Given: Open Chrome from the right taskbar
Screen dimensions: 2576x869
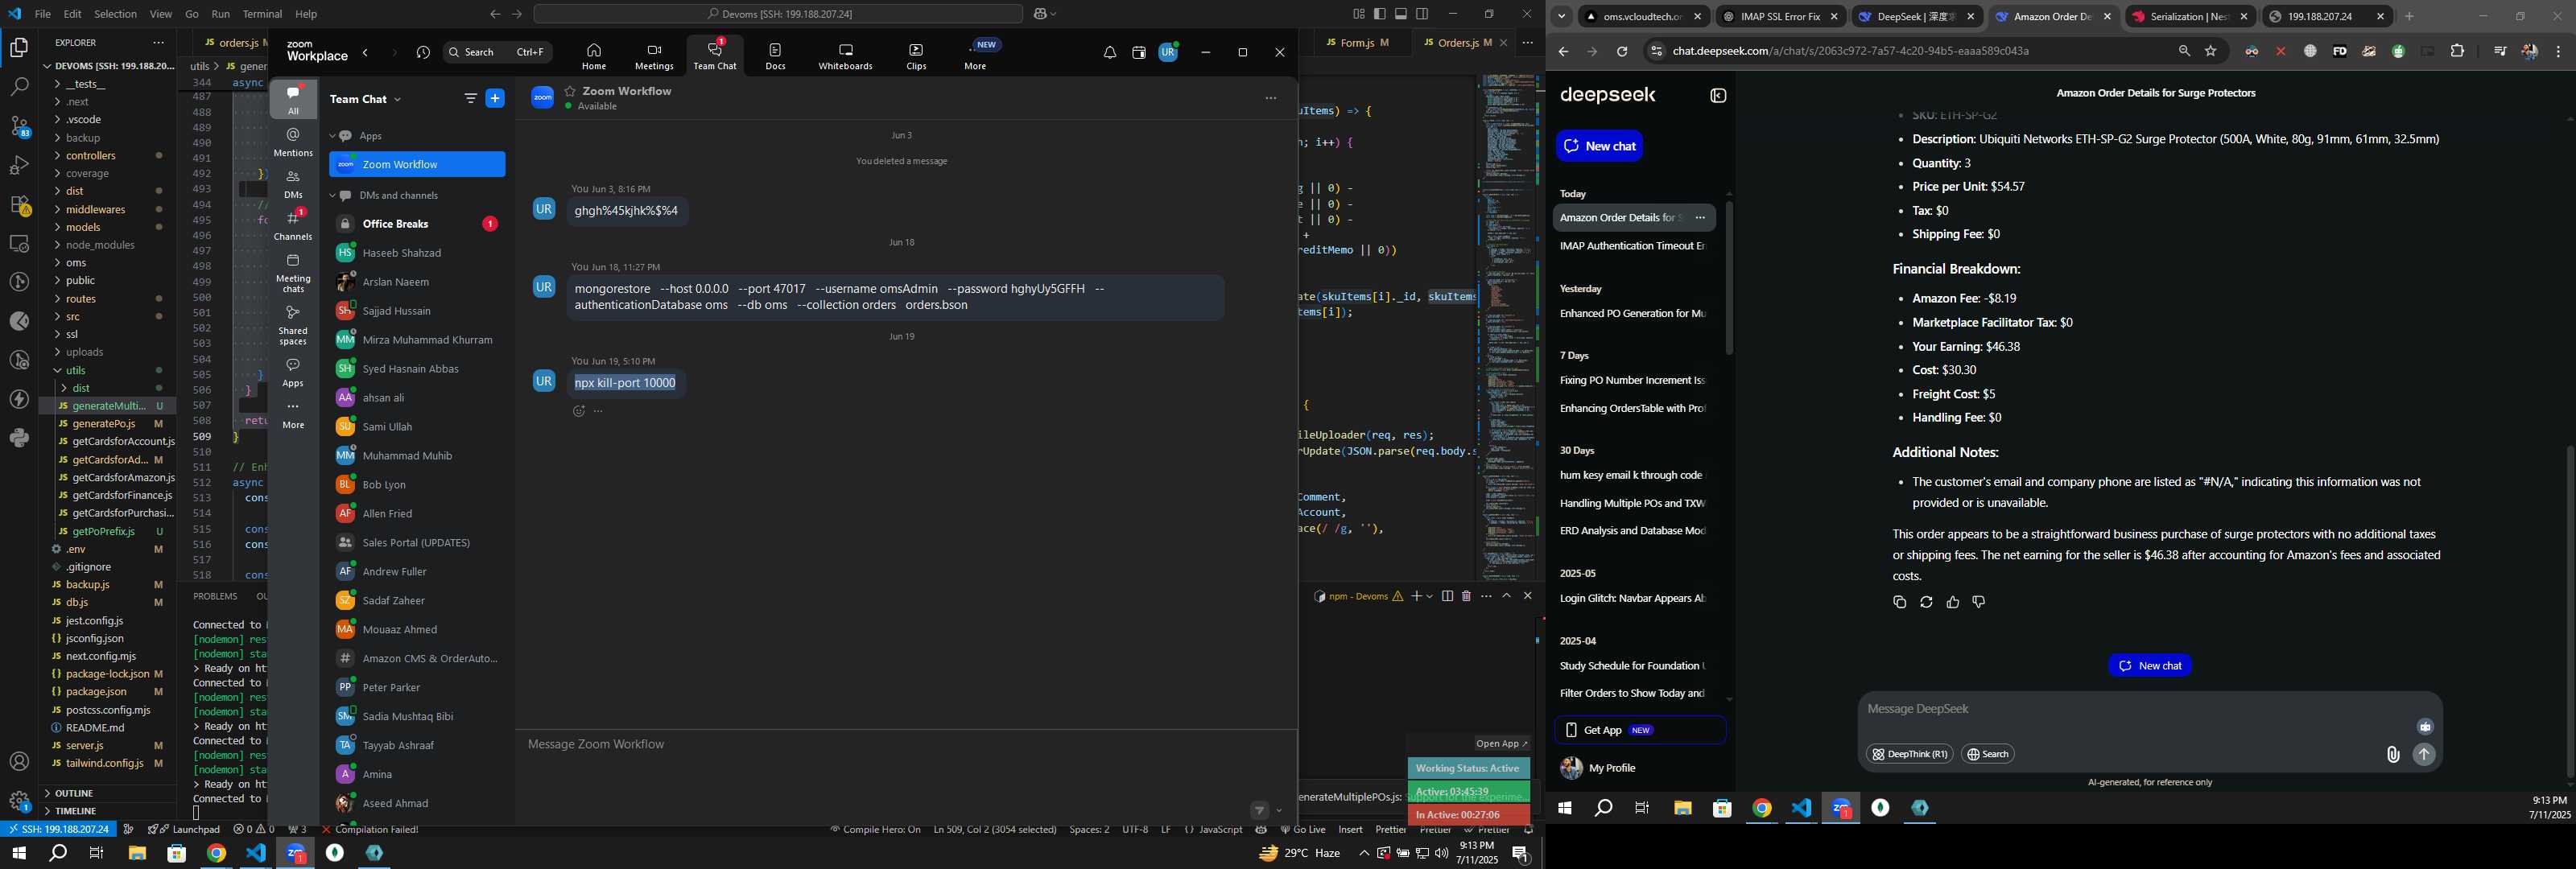Looking at the screenshot, I should (1762, 808).
